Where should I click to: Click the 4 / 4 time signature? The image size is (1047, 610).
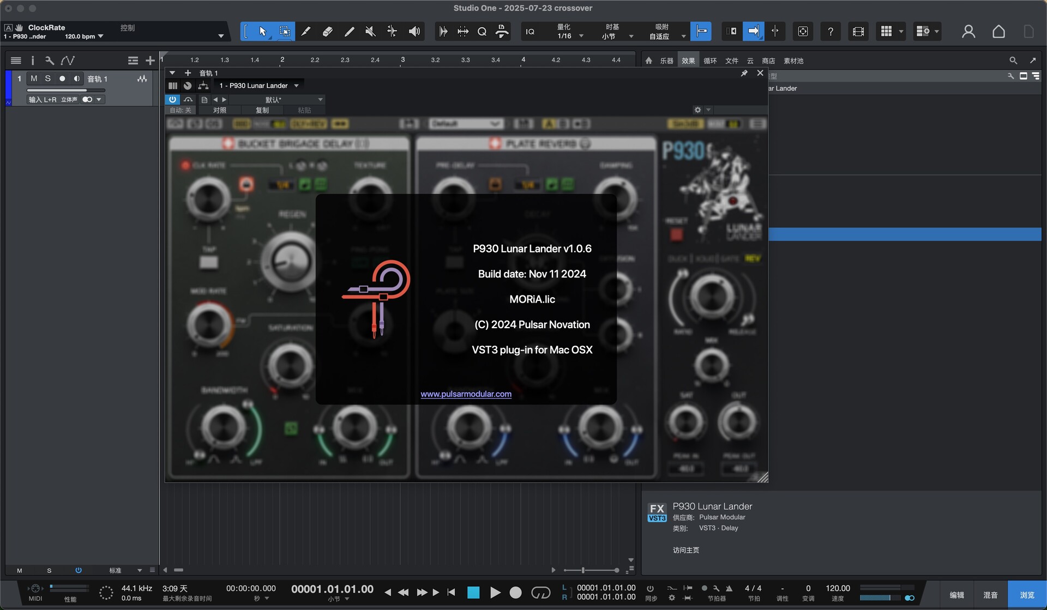[753, 588]
